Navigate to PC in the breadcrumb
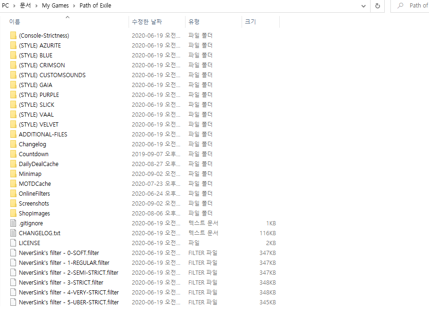This screenshot has width=429, height=310. (x=6, y=6)
